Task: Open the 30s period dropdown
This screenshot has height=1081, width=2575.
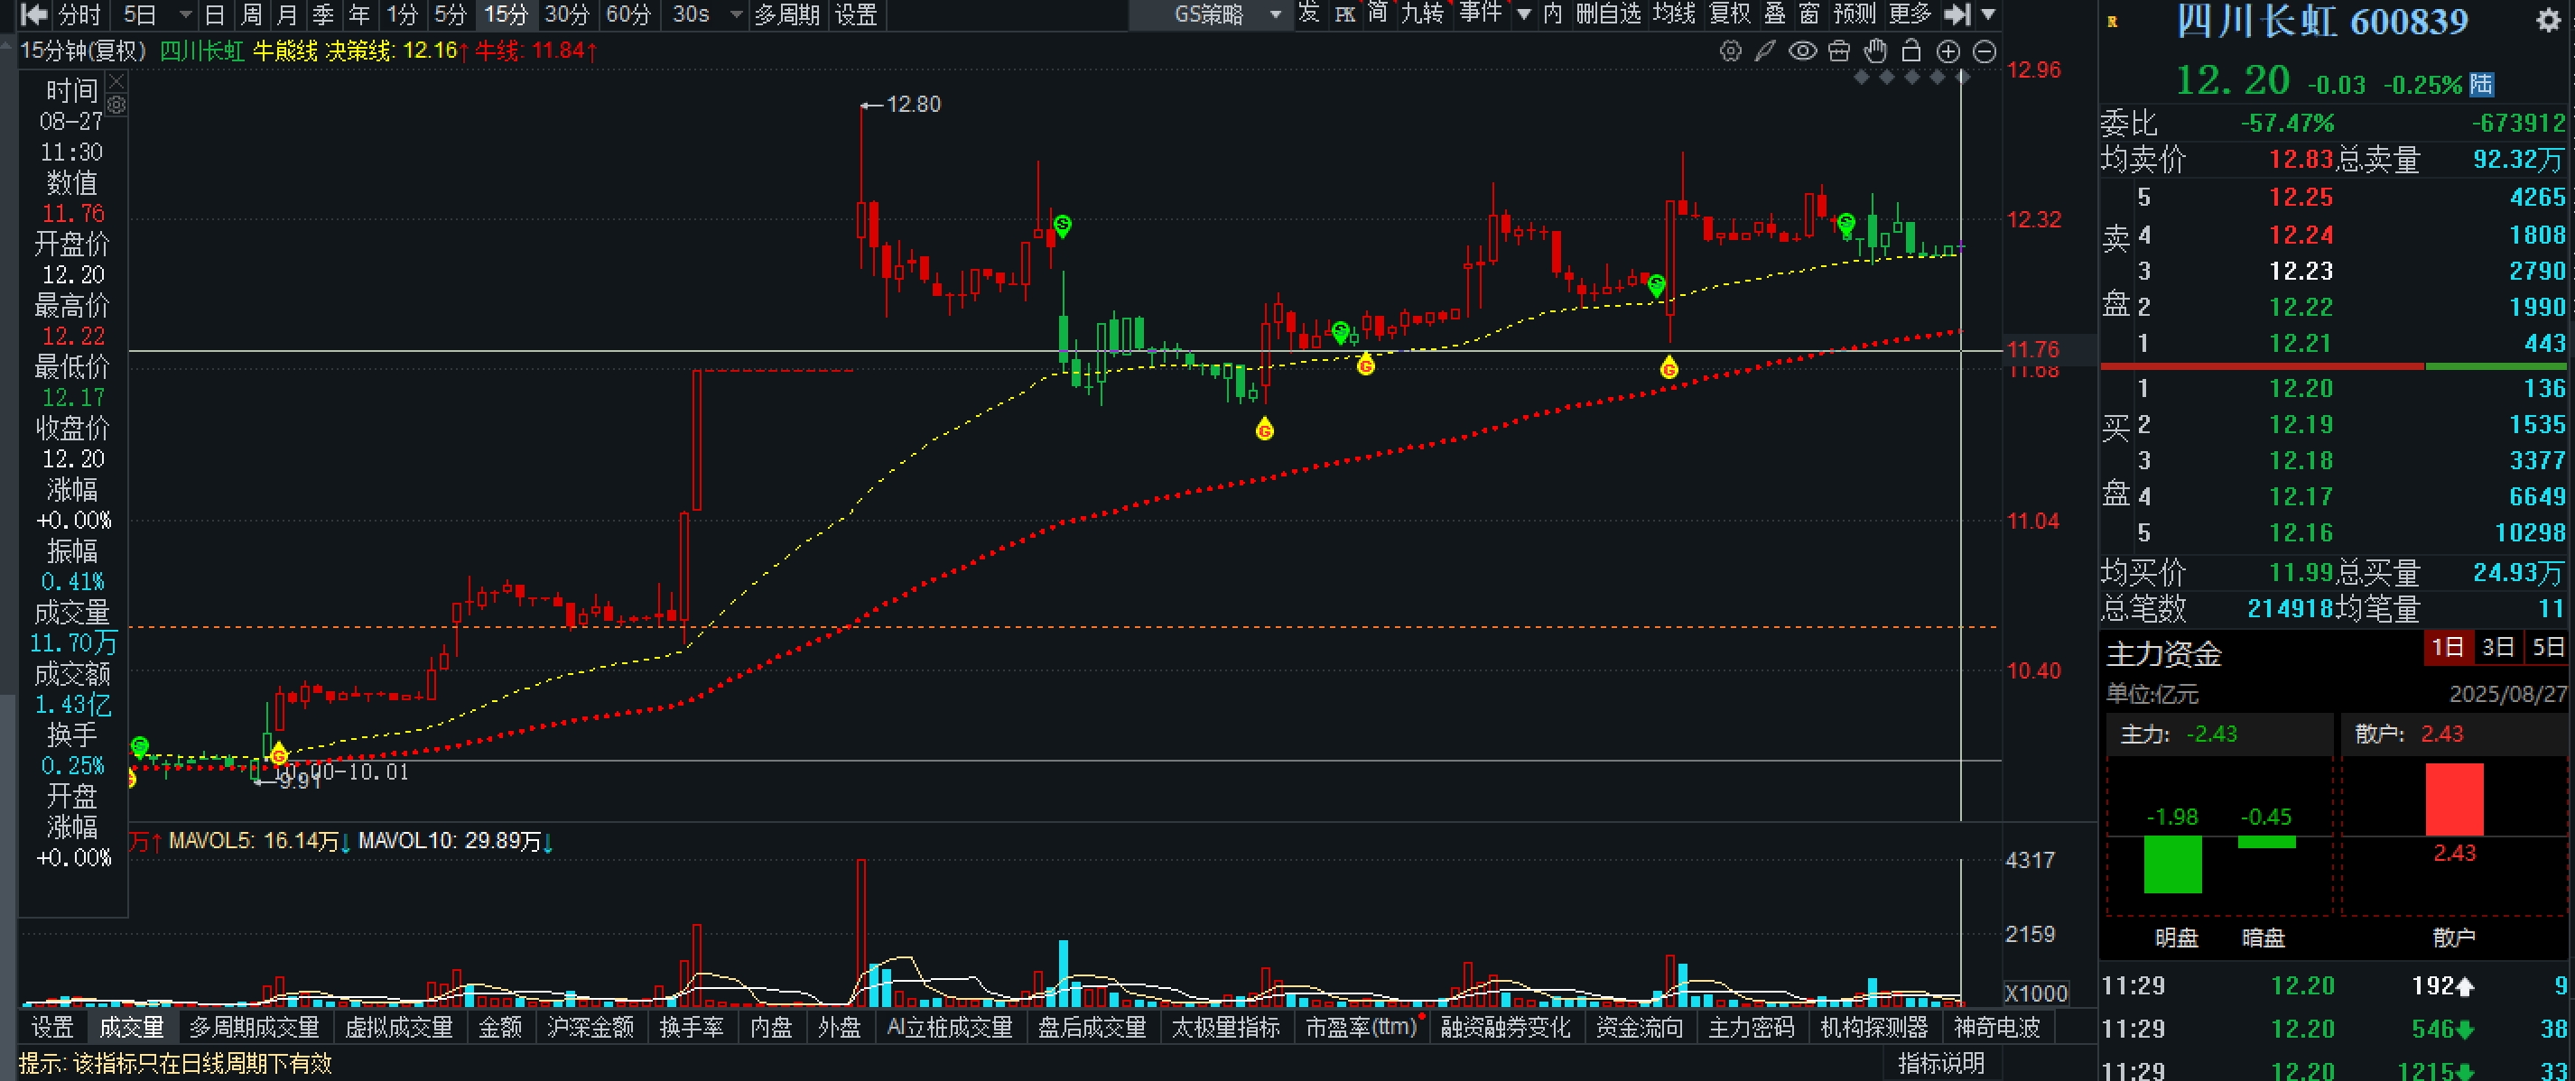Action: pos(737,15)
